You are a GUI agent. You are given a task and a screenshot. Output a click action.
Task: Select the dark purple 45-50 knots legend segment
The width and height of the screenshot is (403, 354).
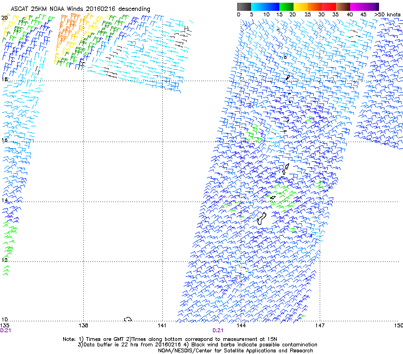coord(371,7)
